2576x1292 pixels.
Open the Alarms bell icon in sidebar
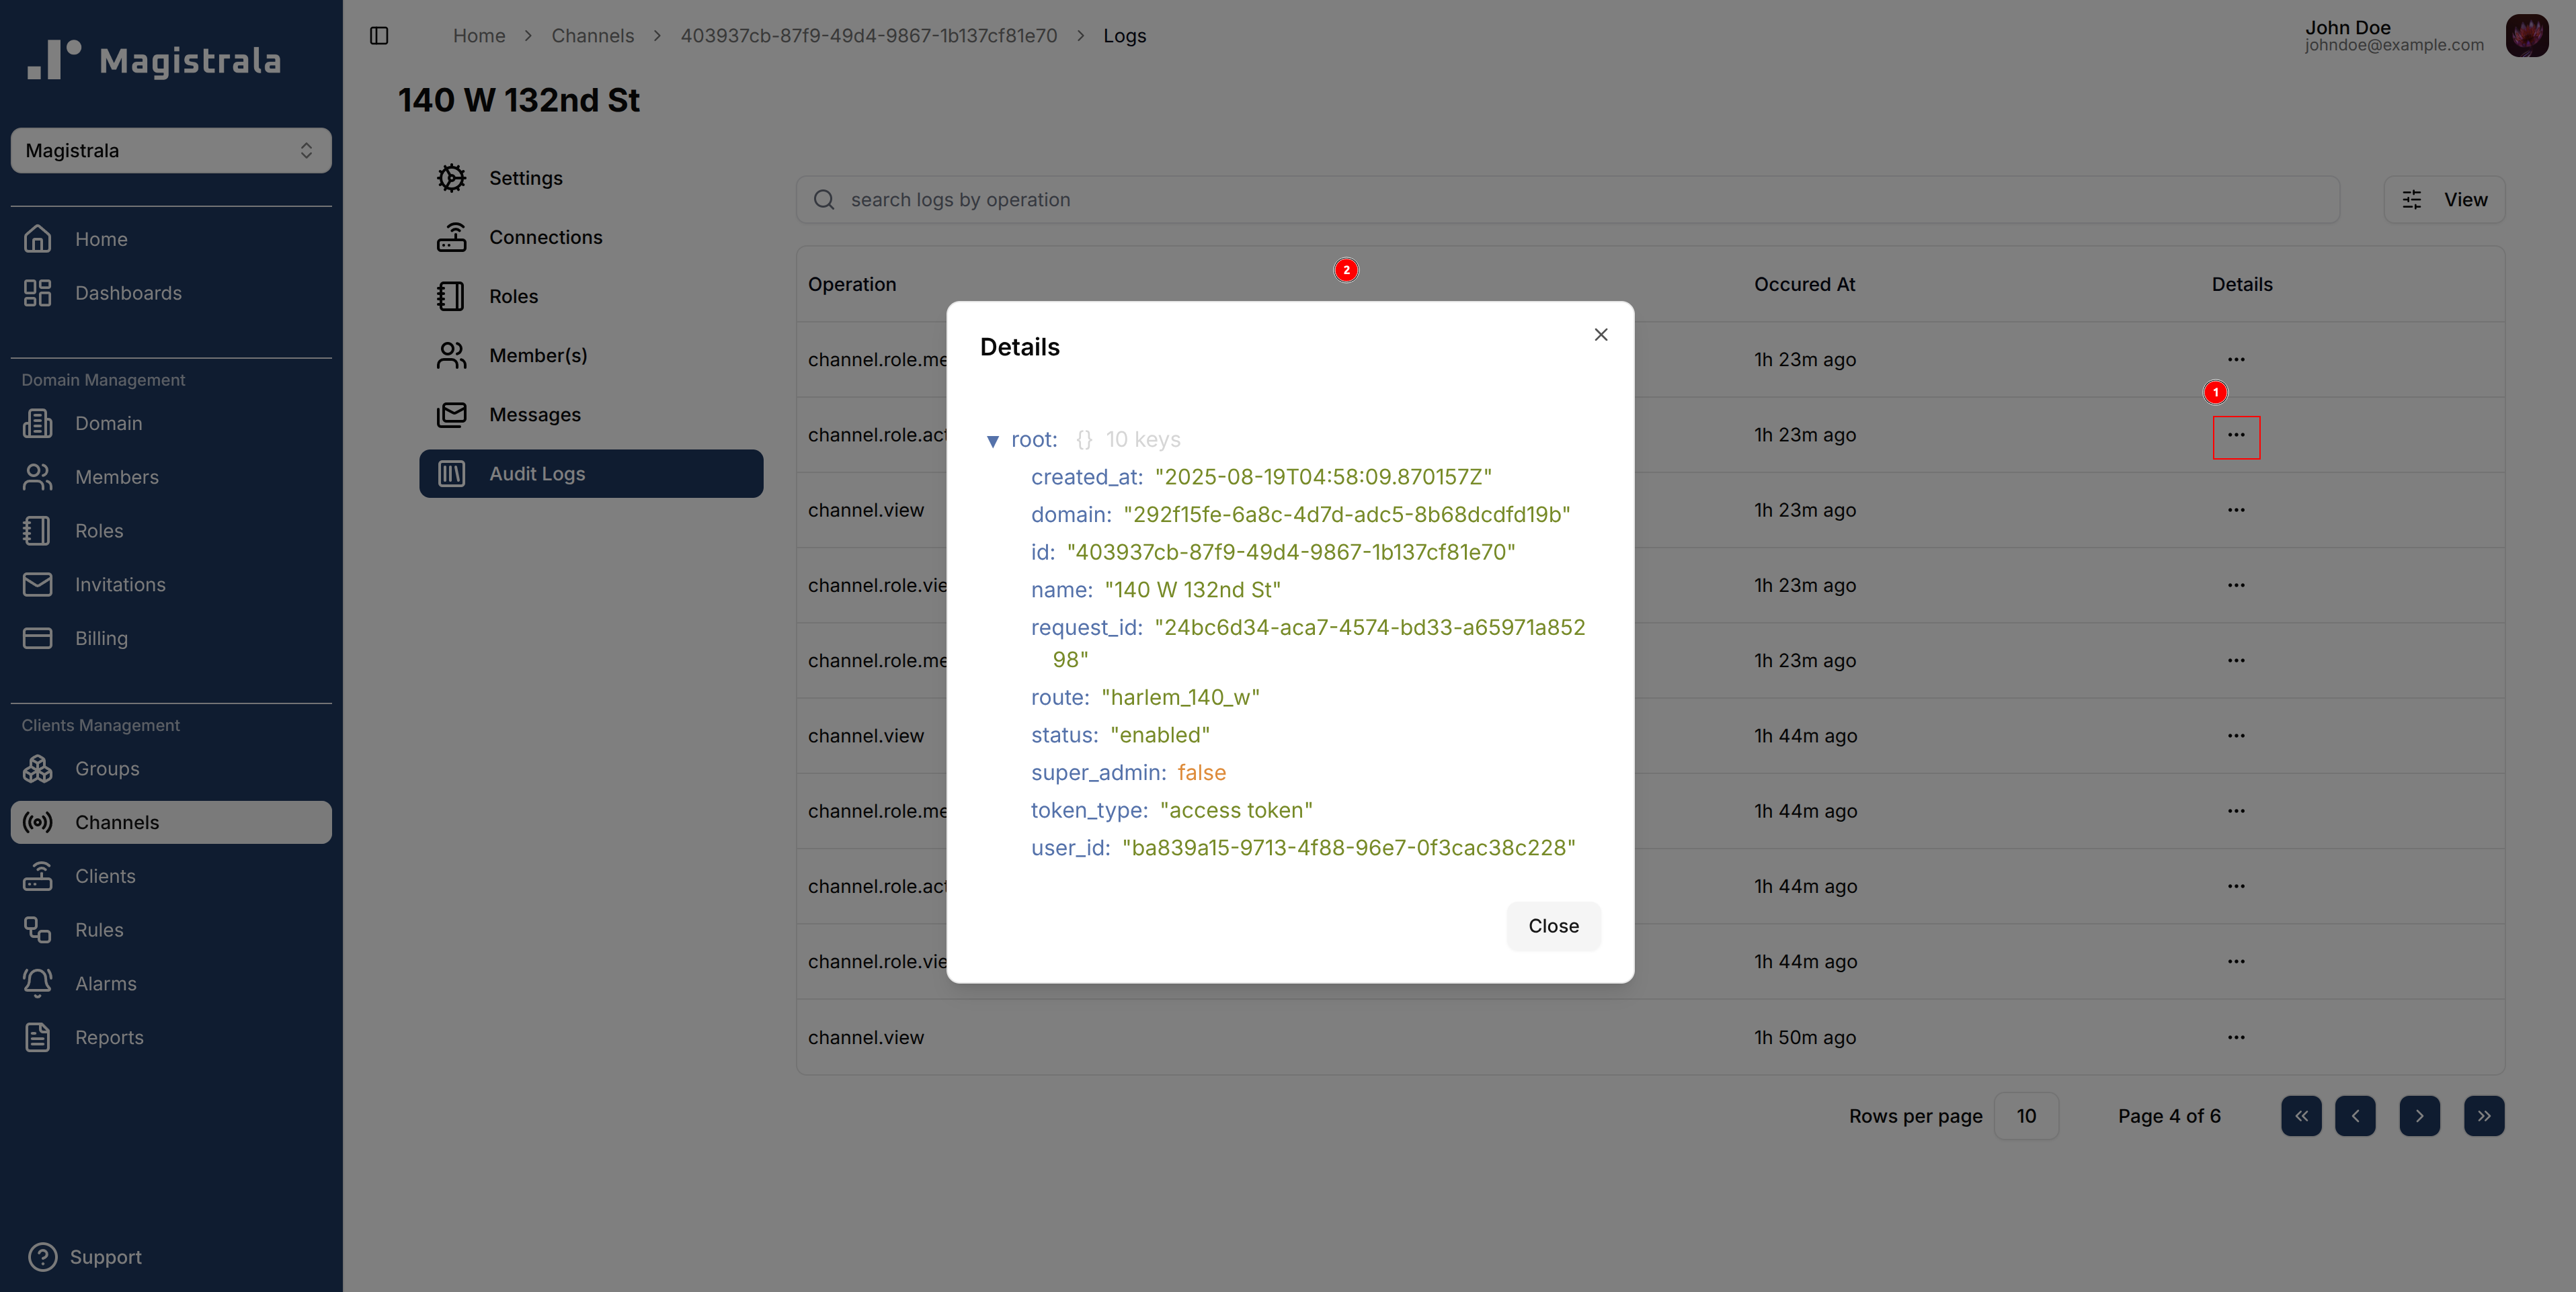pyautogui.click(x=38, y=982)
